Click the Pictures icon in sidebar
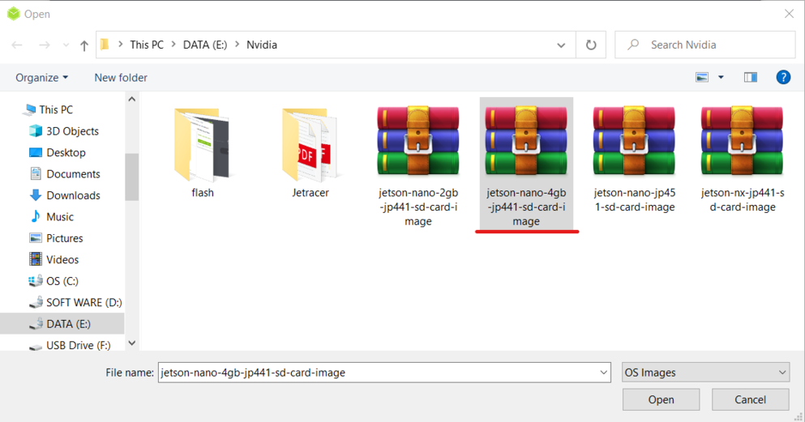Viewport: 805px width, 422px height. click(36, 238)
